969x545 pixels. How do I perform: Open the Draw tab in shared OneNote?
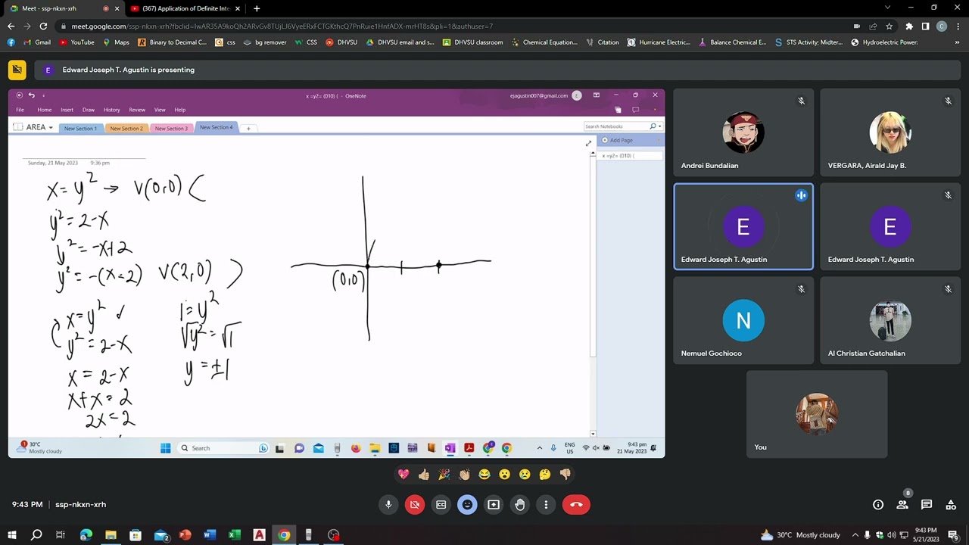tap(89, 110)
